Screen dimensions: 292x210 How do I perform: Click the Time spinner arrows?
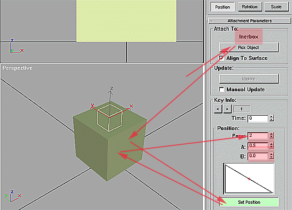click(x=271, y=118)
